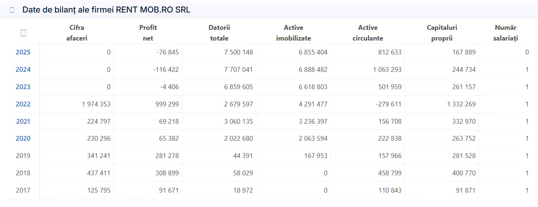Click the current assets value 812 633
The width and height of the screenshot is (538, 207).
[x=390, y=52]
